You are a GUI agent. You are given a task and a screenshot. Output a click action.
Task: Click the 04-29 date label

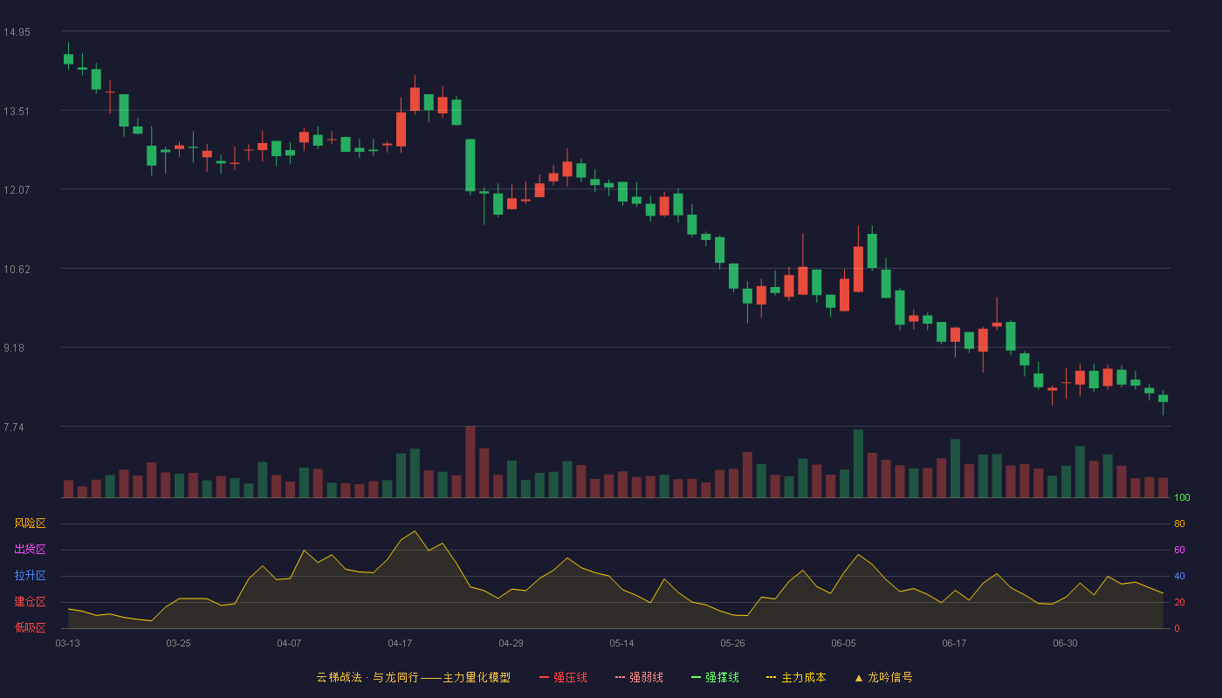click(x=511, y=643)
